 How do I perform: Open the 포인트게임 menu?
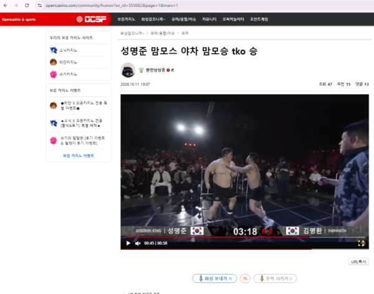click(259, 19)
